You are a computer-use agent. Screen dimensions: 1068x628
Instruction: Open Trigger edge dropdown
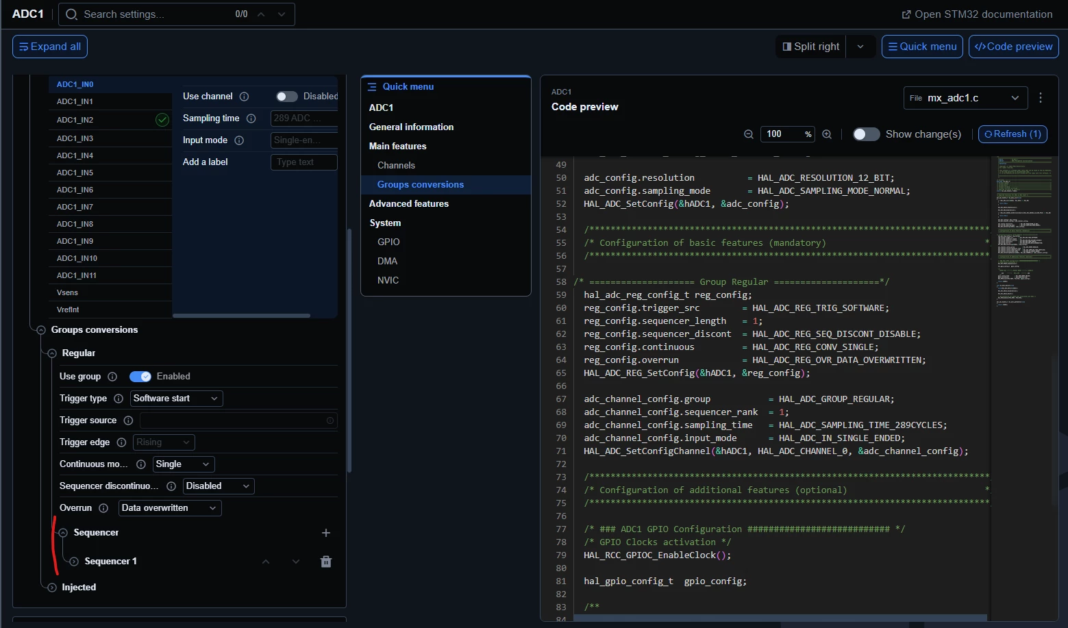[x=164, y=442]
